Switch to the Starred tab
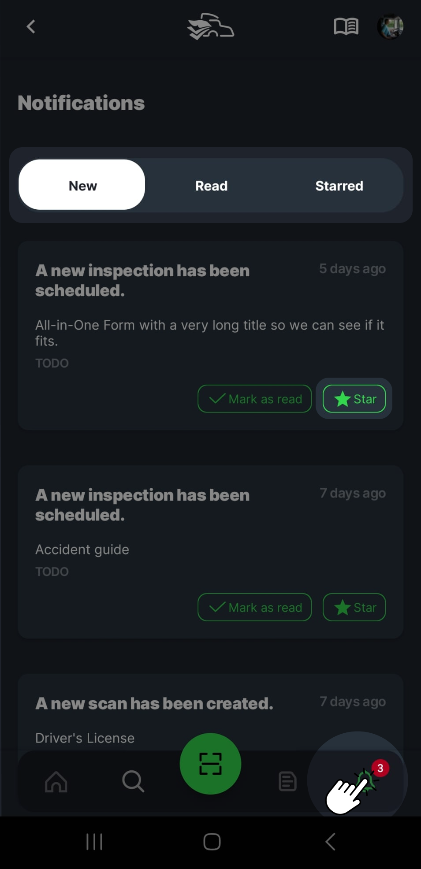Viewport: 421px width, 869px height. (339, 186)
